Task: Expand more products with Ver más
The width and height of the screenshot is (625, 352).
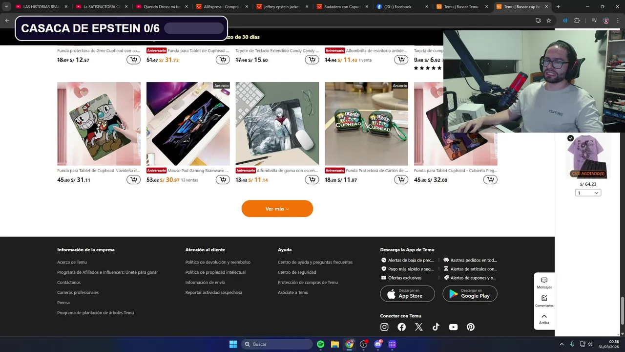Action: (x=277, y=209)
